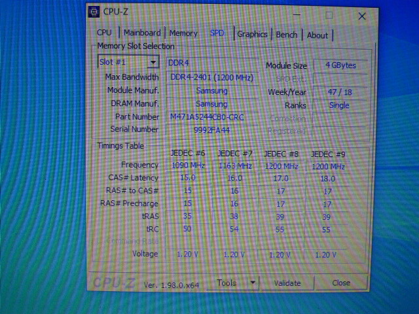Click the 1200 MHz cell under JEDEC #8

point(282,166)
